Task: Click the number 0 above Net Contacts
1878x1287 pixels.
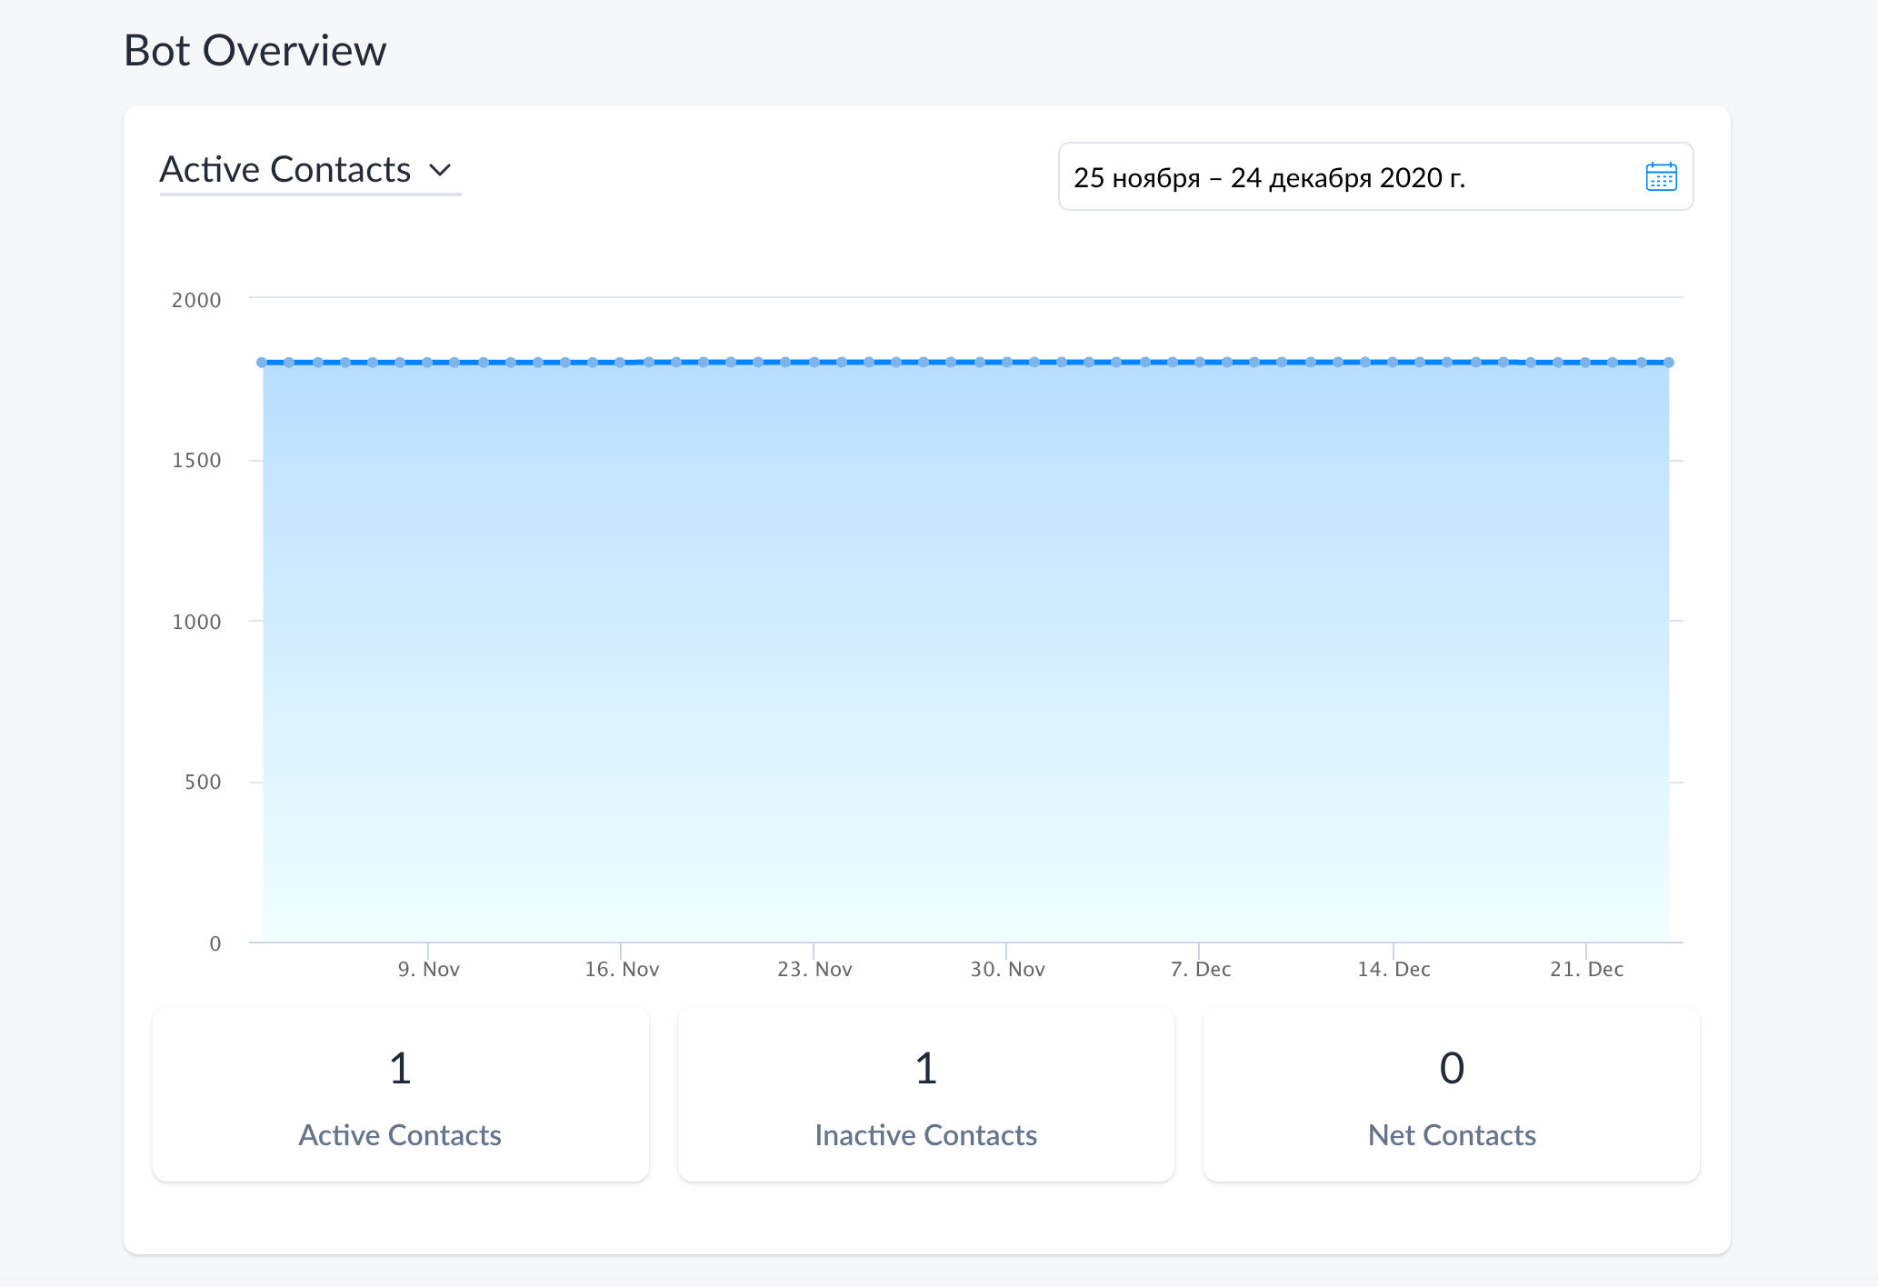Action: coord(1452,1068)
